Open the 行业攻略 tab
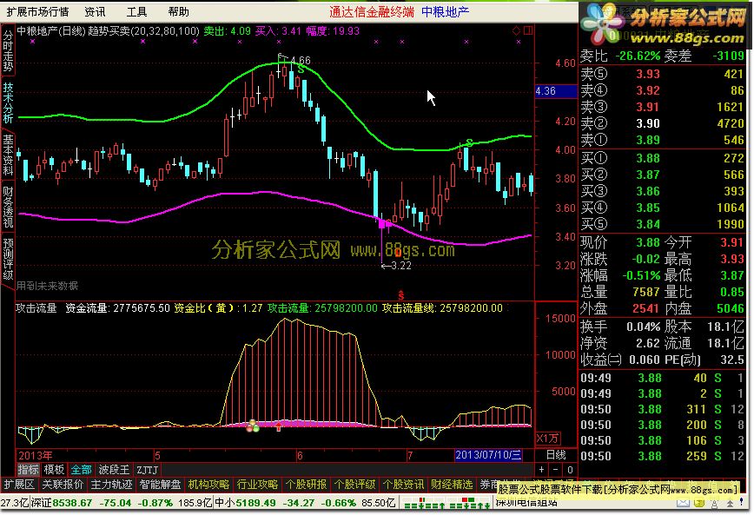The image size is (754, 515). click(257, 485)
